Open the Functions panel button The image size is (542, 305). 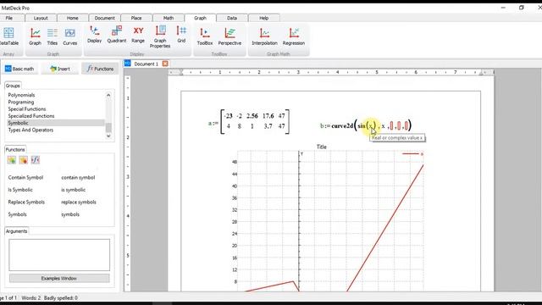[100, 69]
